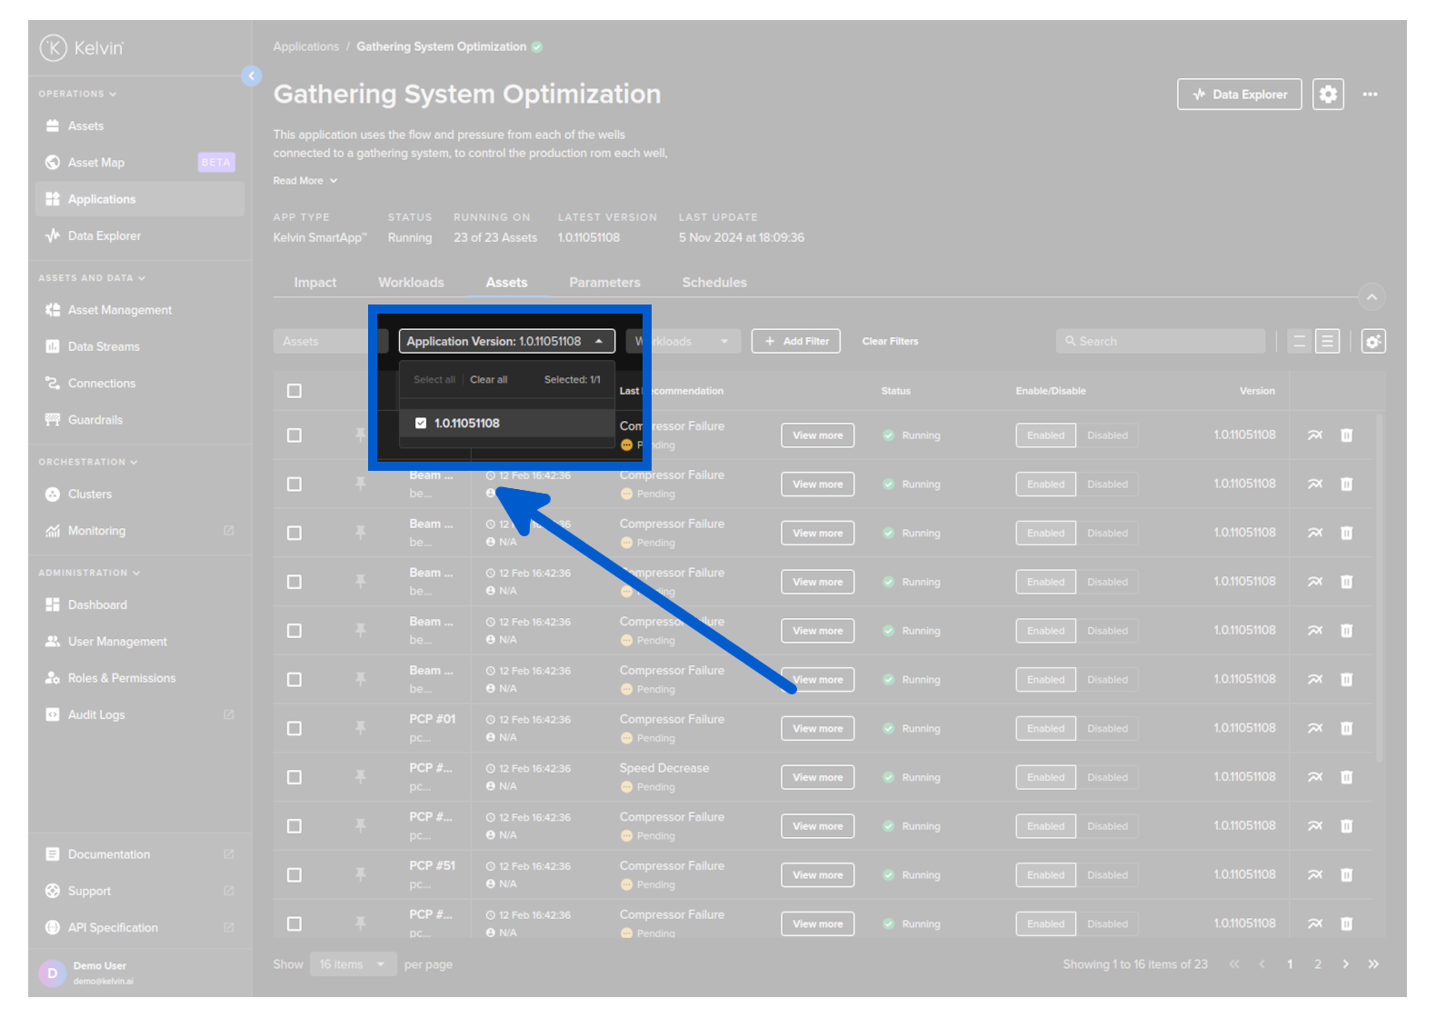Switch to compact row density view
The height and width of the screenshot is (1018, 1436).
point(1299,342)
